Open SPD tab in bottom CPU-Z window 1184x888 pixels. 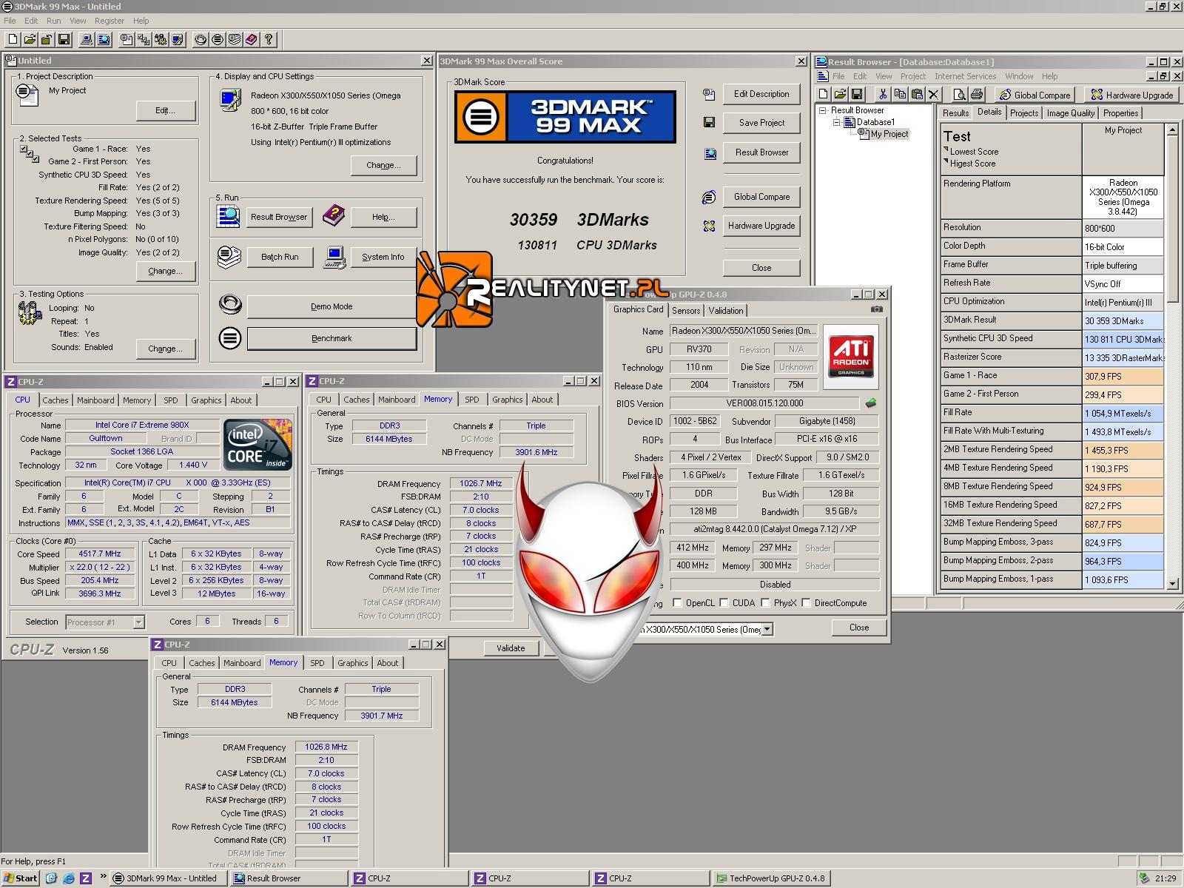pos(317,663)
